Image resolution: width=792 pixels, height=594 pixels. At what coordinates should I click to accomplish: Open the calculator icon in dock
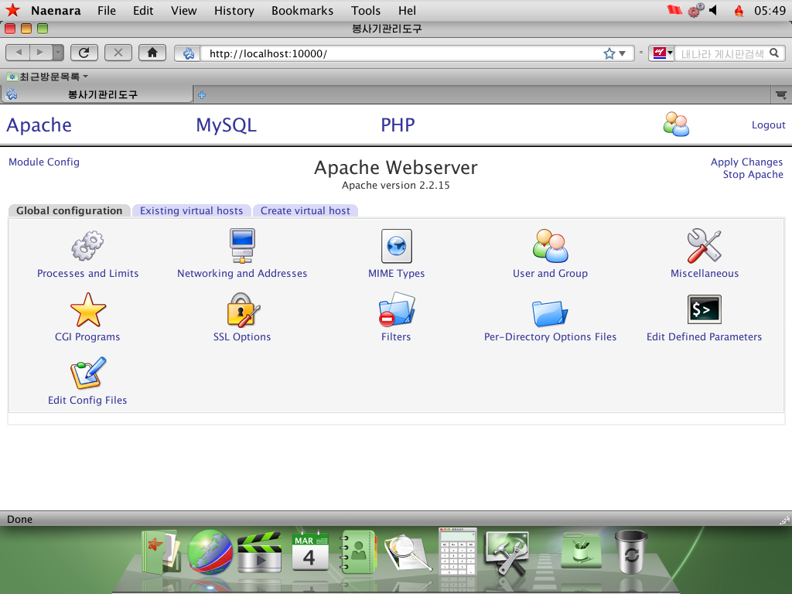click(x=458, y=551)
